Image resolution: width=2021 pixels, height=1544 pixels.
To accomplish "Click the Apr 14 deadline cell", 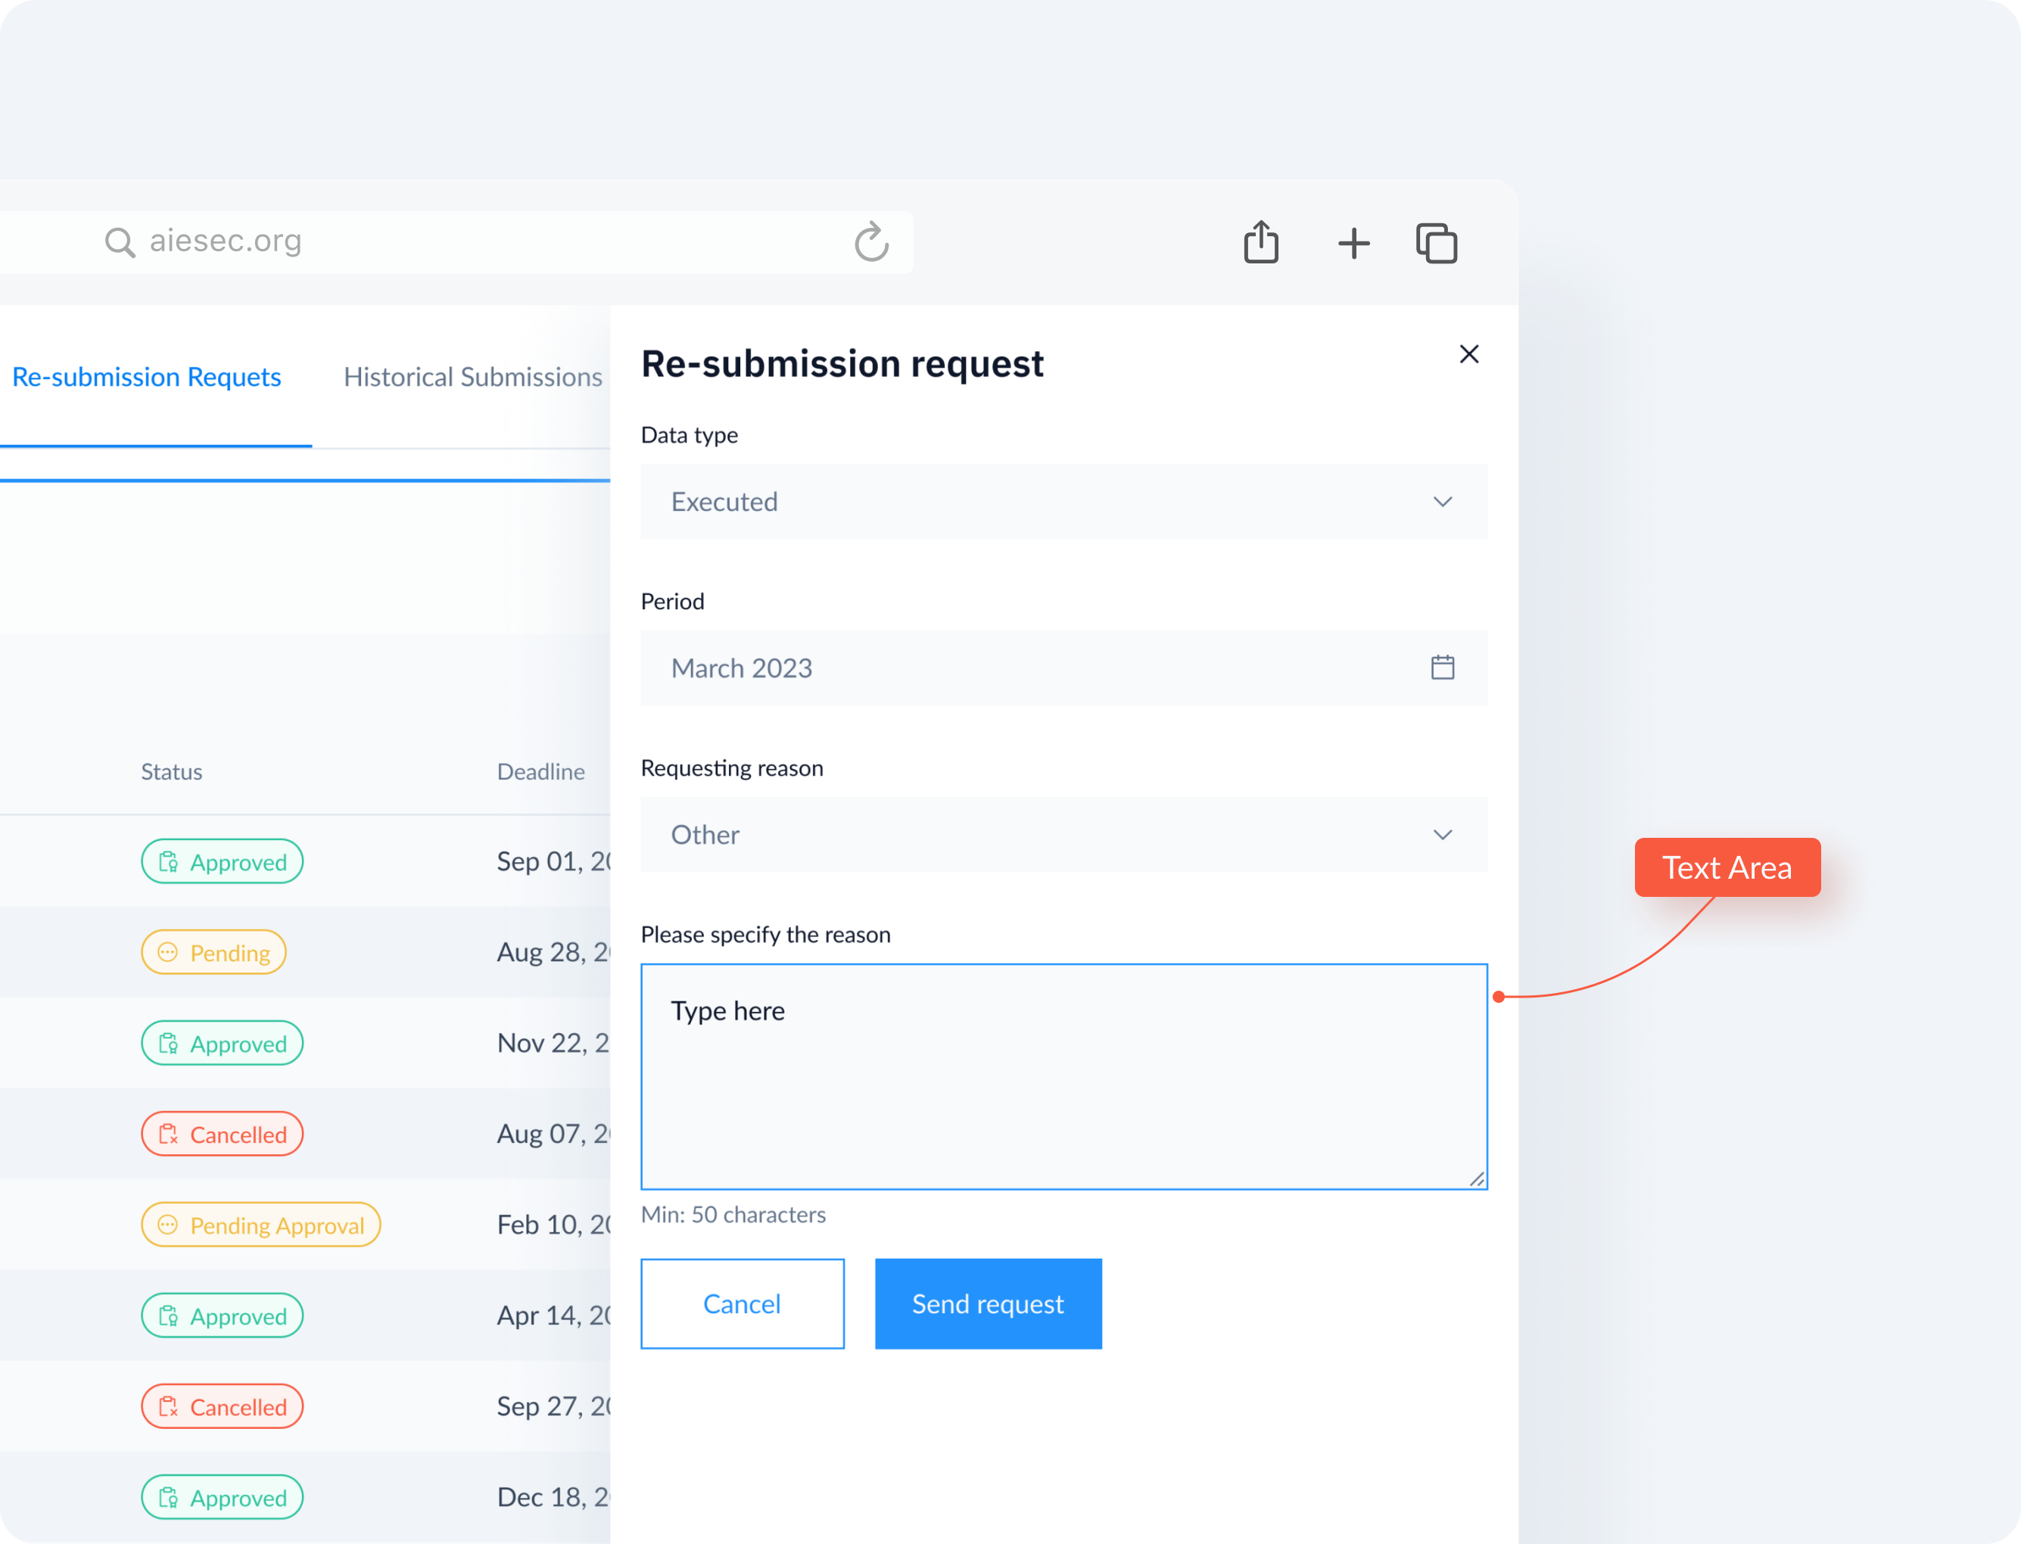I will tap(553, 1316).
